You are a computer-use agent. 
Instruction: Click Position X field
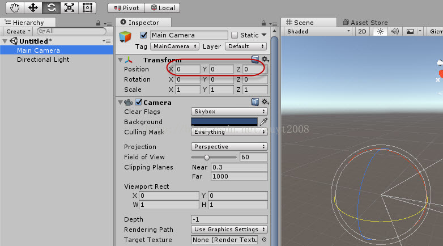(188, 69)
